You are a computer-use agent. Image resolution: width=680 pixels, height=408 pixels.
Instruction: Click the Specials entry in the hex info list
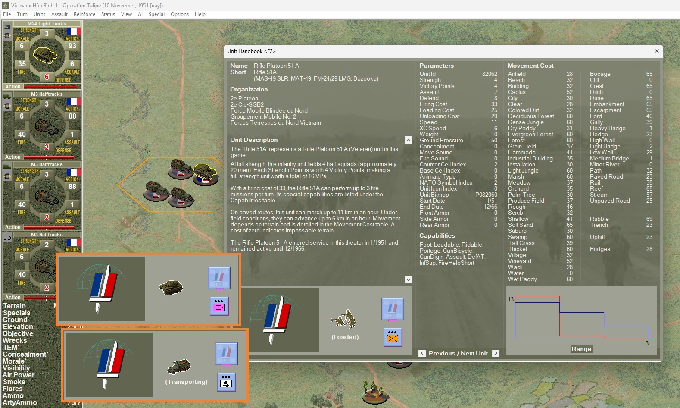point(16,313)
